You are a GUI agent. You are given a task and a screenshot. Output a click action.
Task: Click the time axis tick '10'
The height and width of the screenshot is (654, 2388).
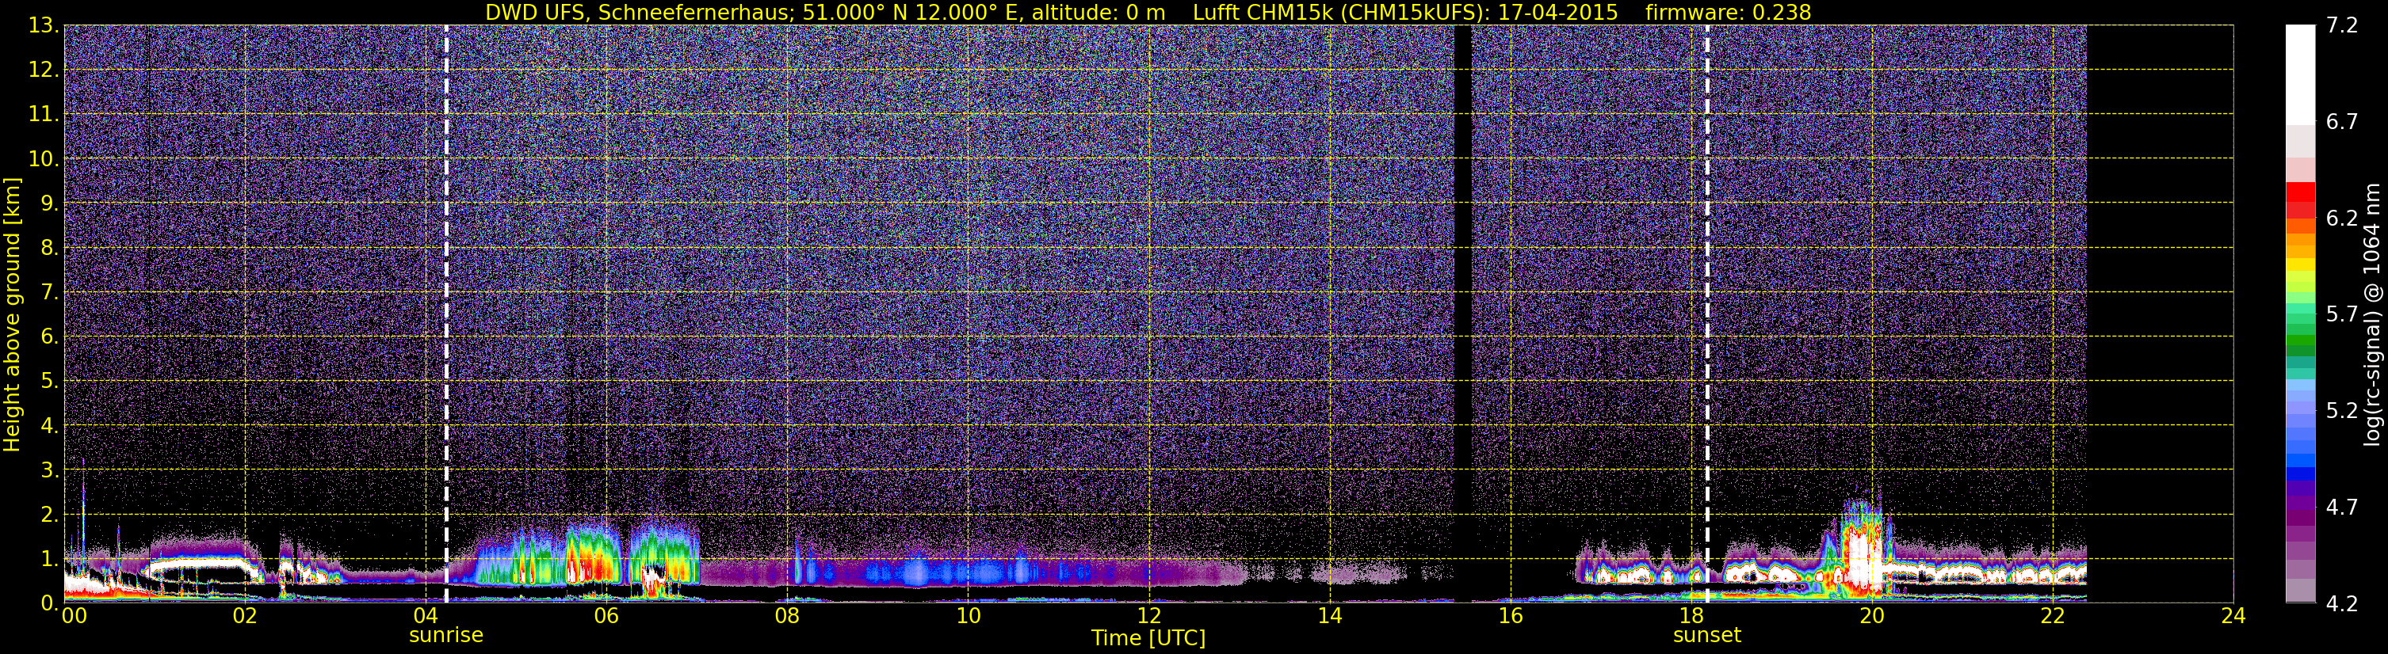tap(968, 617)
